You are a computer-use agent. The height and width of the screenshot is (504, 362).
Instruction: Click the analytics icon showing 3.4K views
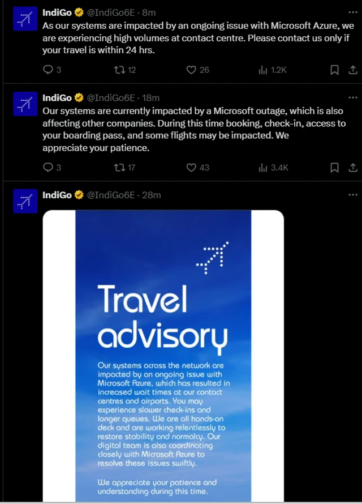coord(262,167)
